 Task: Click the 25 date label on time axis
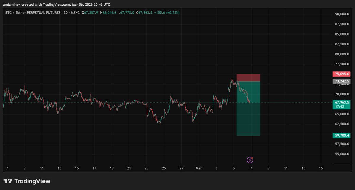[164, 168]
